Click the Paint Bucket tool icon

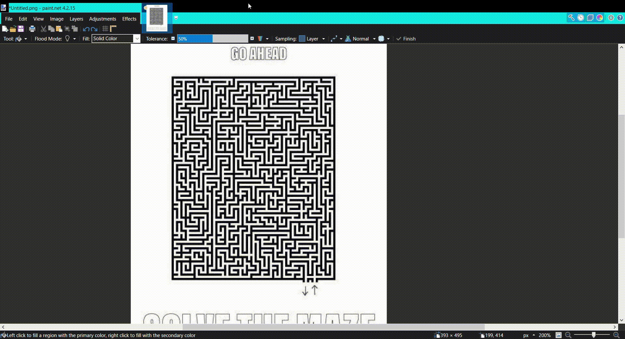pyautogui.click(x=19, y=39)
